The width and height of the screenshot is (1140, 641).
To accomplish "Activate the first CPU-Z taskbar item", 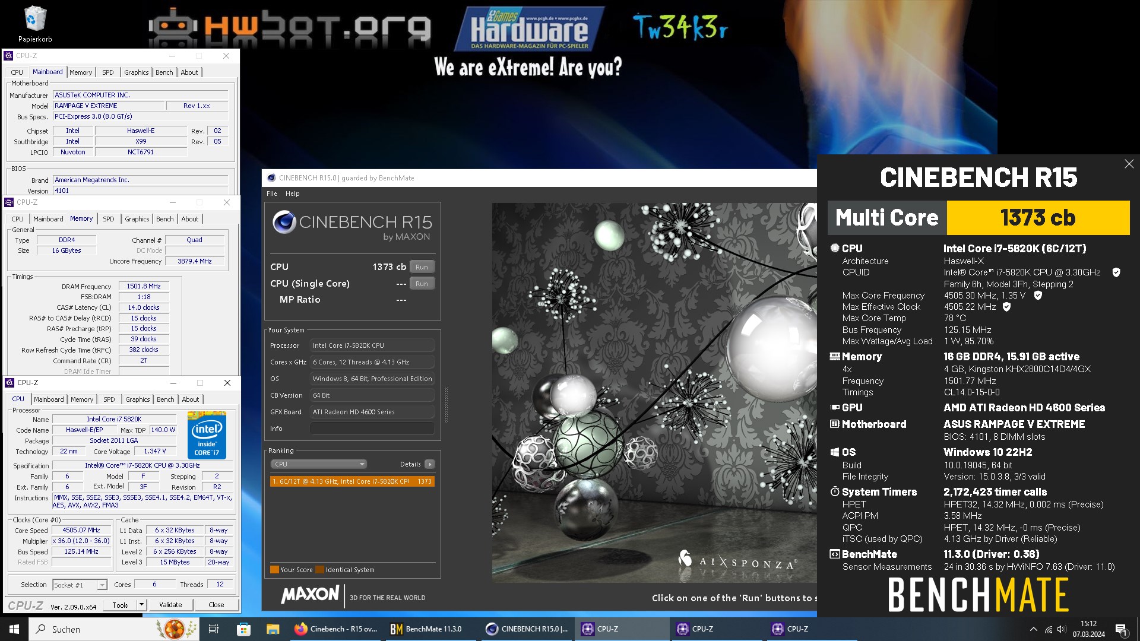I will [x=622, y=629].
